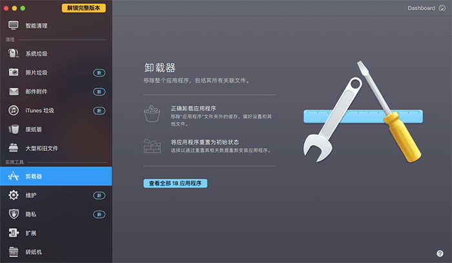The image size is (452, 263).
Task: Select the 卸载器 uninstaller icon in sidebar
Action: click(x=14, y=176)
